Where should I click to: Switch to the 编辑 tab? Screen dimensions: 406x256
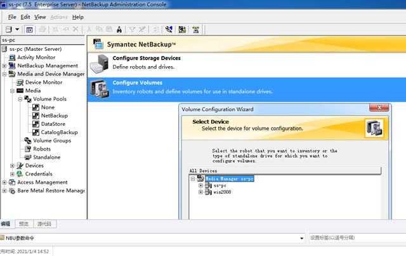[x=5, y=224]
